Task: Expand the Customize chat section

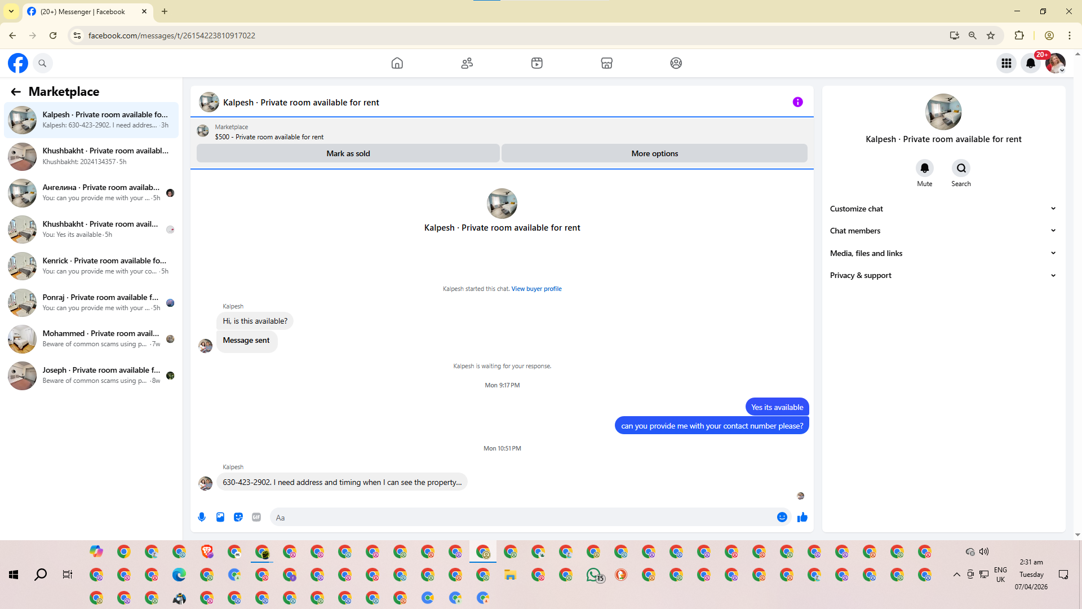Action: click(943, 209)
